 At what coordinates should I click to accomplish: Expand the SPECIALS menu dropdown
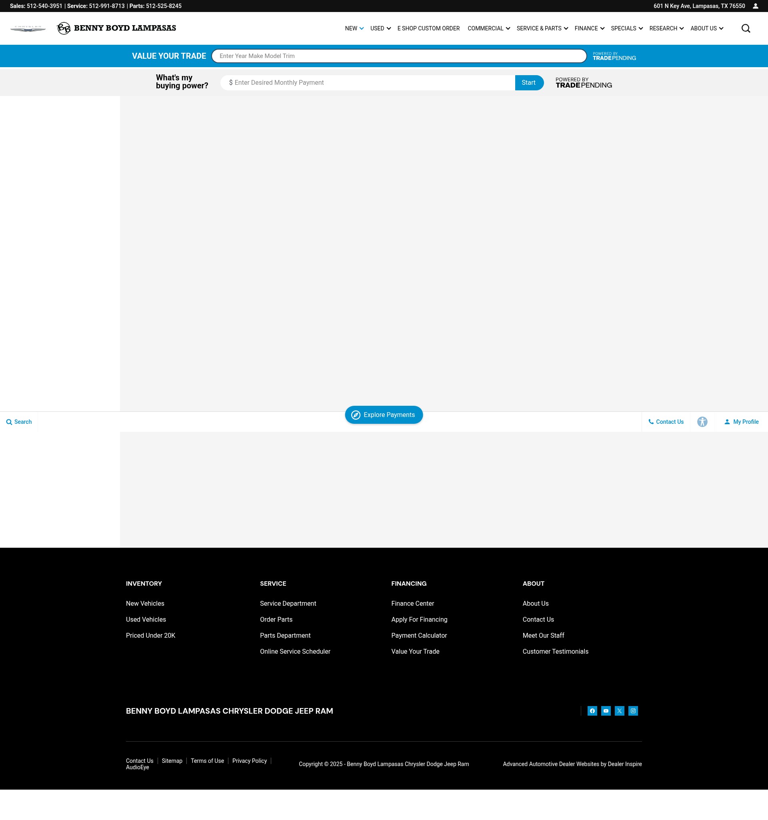coord(626,28)
